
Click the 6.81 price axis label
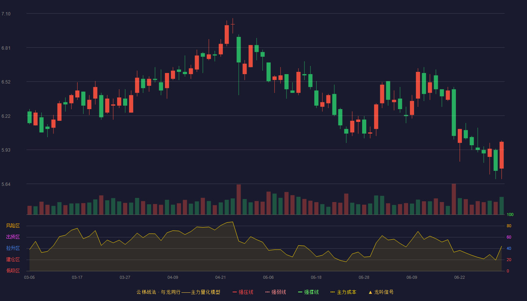tap(6, 48)
